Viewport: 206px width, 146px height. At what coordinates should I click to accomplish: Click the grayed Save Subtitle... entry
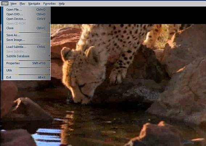click(x=27, y=52)
